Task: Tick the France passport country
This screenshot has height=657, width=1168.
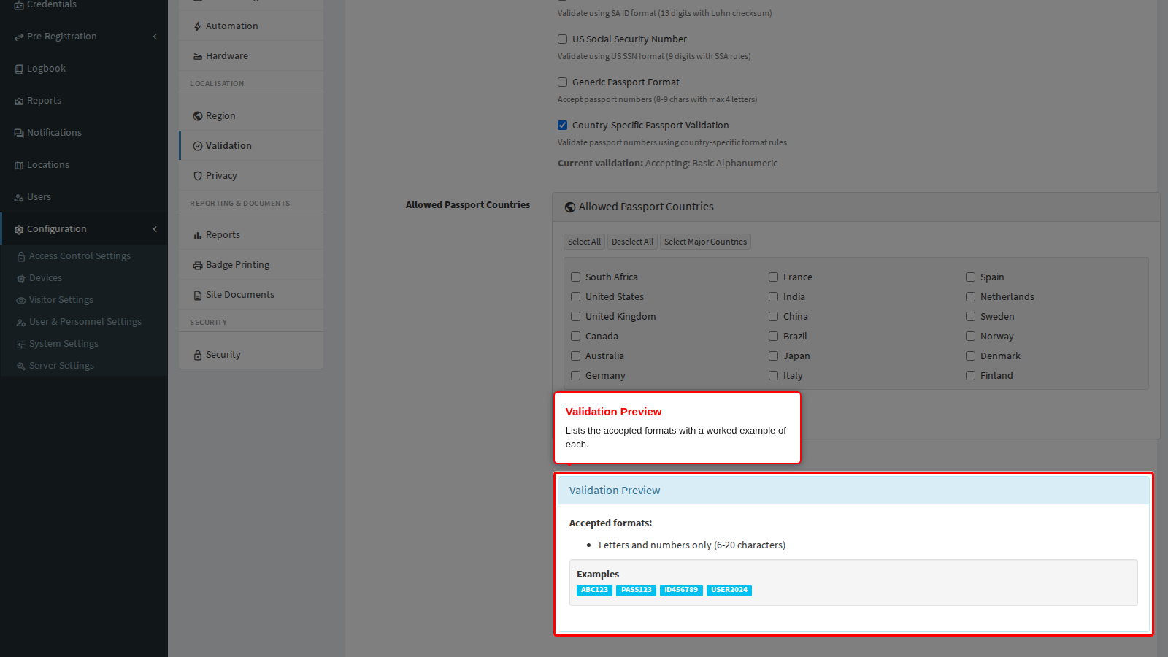Action: pos(773,277)
